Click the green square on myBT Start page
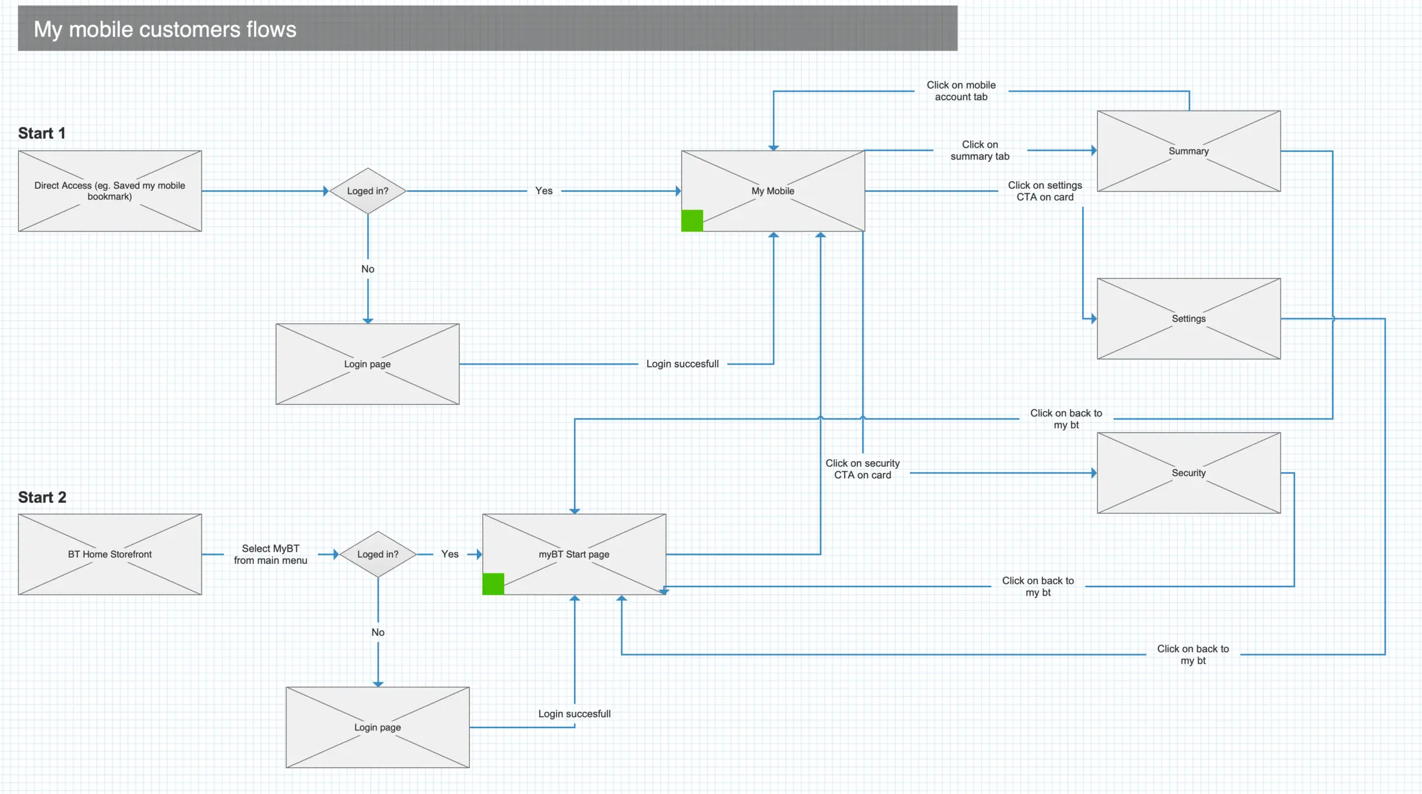Viewport: 1422px width, 794px height. (493, 584)
